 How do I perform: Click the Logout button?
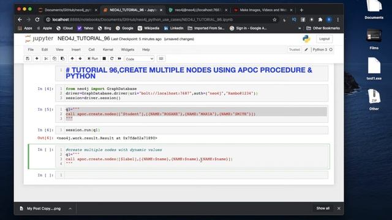coord(324,39)
